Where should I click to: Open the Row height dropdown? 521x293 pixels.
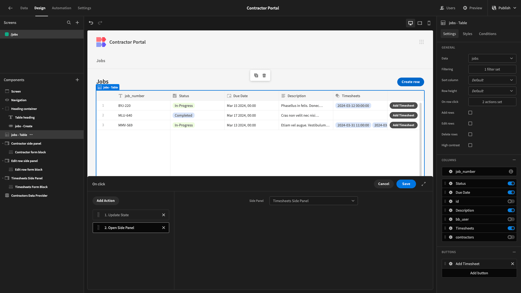click(492, 91)
